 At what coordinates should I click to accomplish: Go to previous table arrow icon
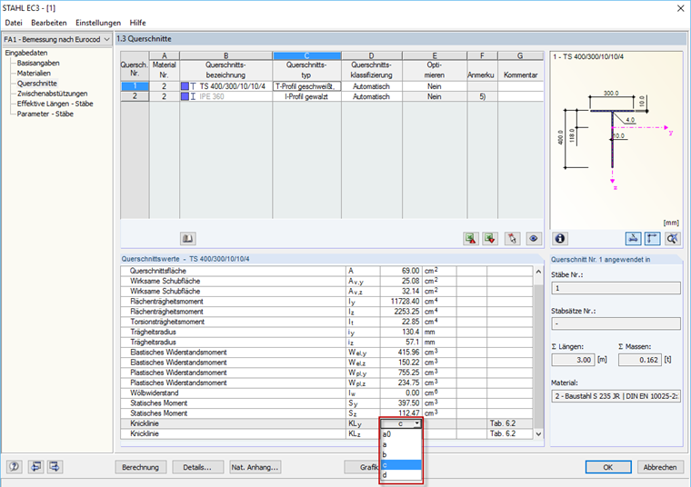coord(35,467)
